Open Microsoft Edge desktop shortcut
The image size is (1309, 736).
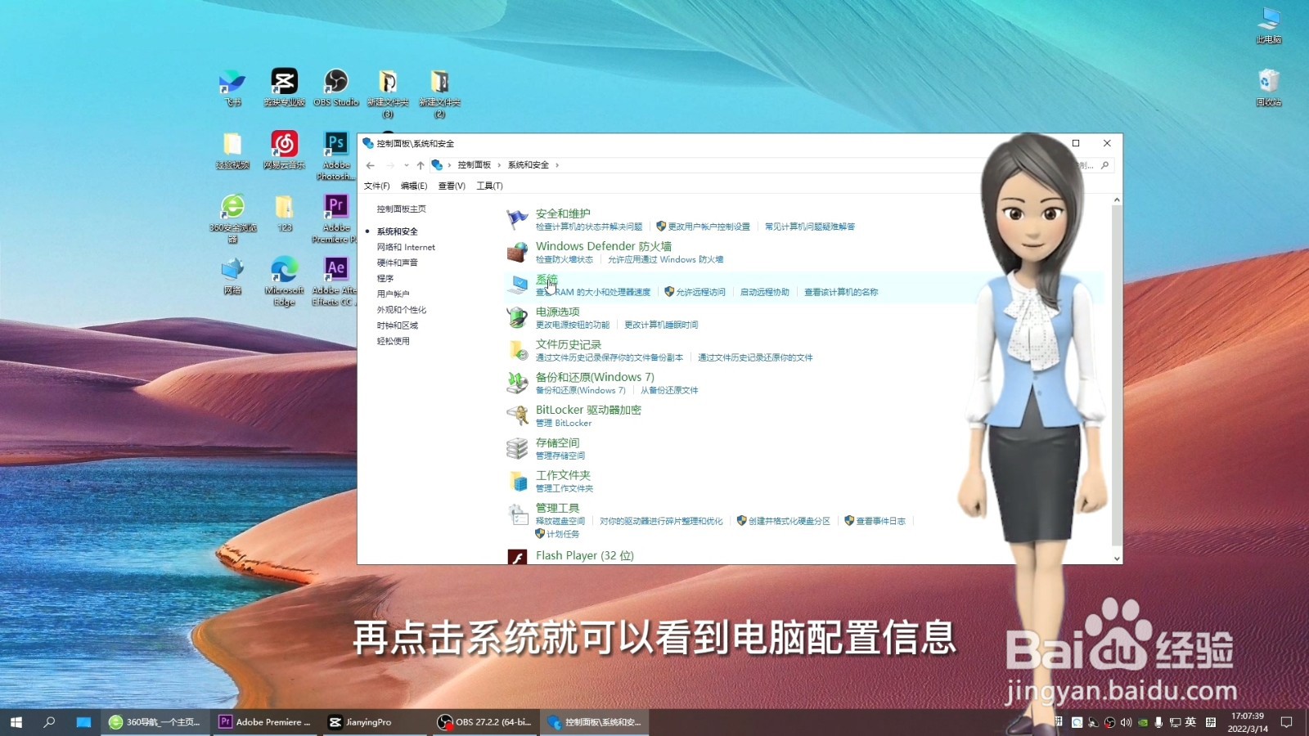click(284, 282)
